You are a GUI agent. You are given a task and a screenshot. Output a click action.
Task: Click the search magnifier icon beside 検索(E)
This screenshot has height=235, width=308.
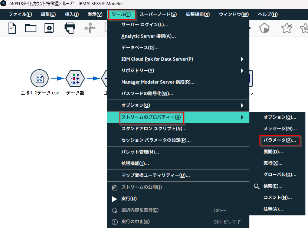point(256,186)
